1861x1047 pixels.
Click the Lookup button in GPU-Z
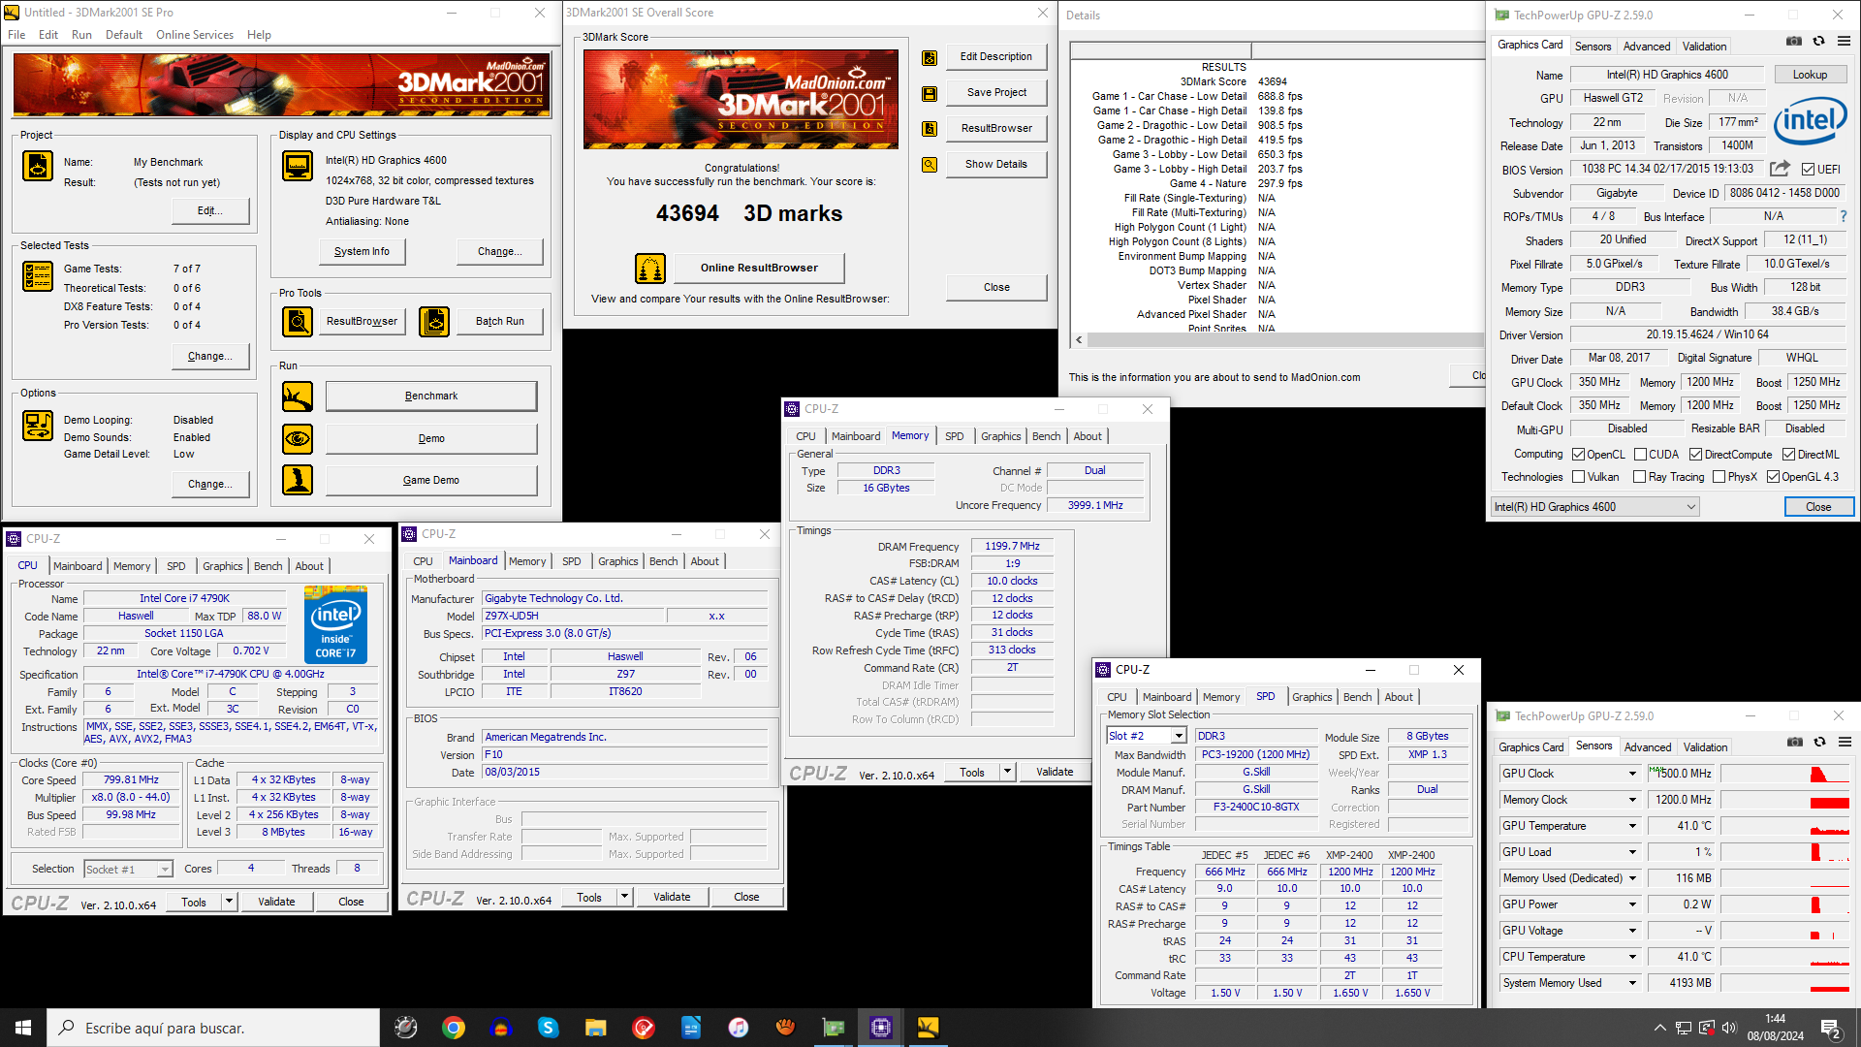[1810, 75]
